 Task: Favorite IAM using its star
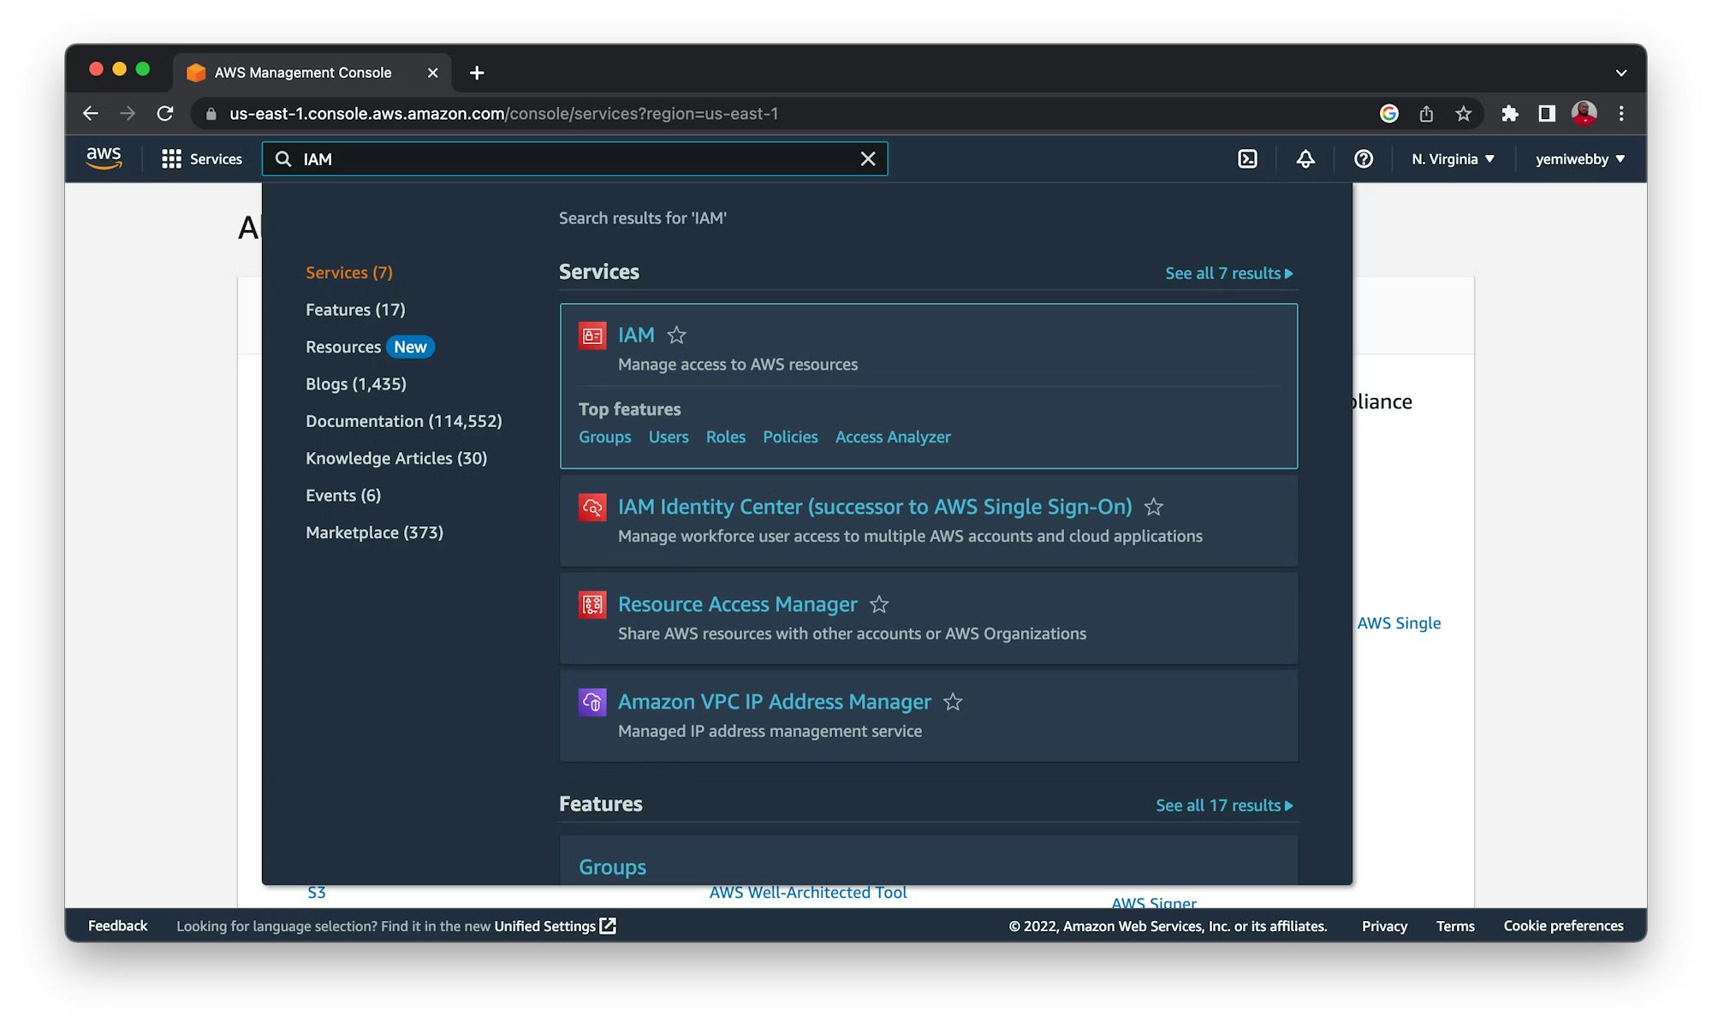coord(676,336)
